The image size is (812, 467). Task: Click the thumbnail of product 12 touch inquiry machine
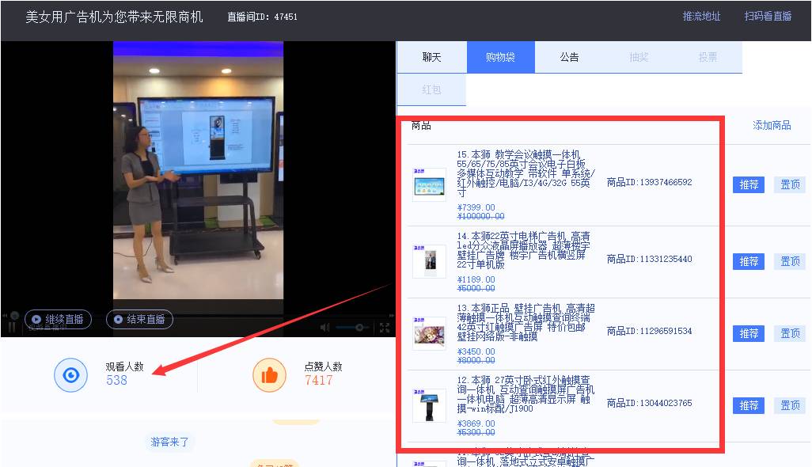coord(429,403)
